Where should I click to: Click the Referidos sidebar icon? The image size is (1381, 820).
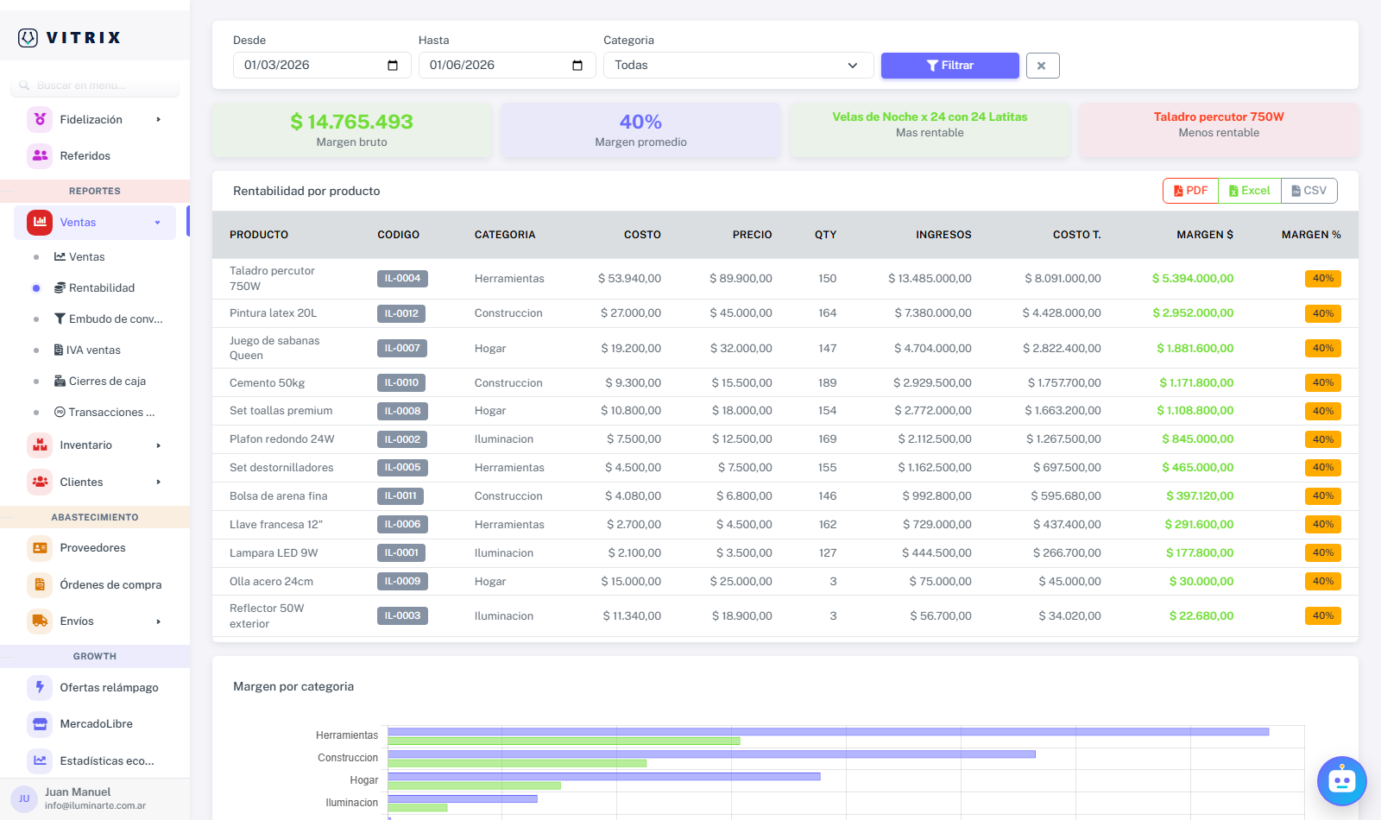click(40, 155)
